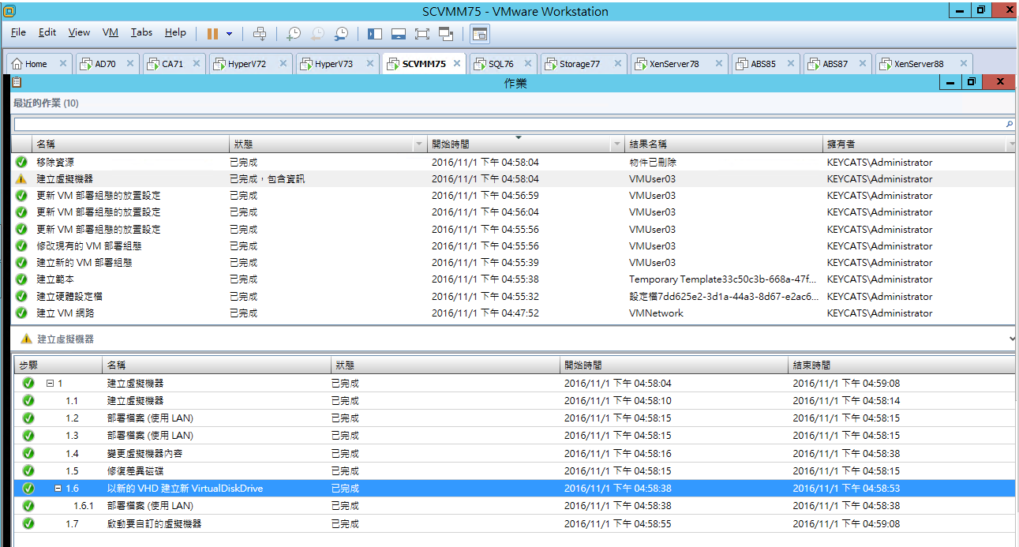Switch to the Home tab

point(39,64)
